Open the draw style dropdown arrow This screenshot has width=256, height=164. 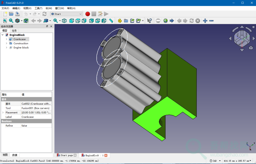coord(21,21)
